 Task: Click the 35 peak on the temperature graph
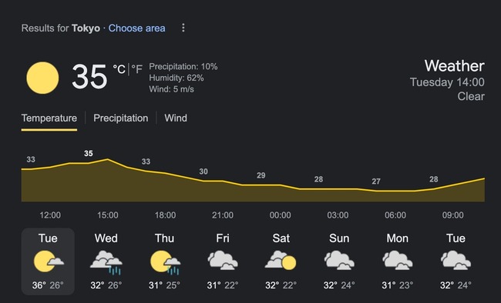pos(89,153)
